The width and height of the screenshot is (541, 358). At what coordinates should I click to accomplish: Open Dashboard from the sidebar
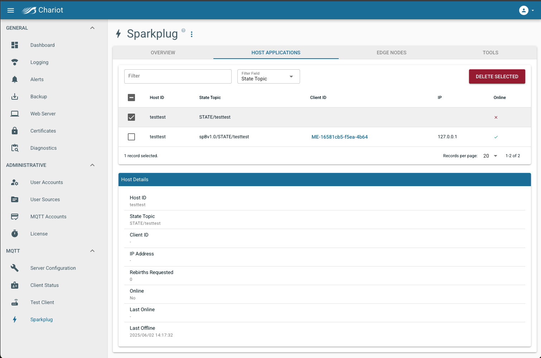pos(43,45)
